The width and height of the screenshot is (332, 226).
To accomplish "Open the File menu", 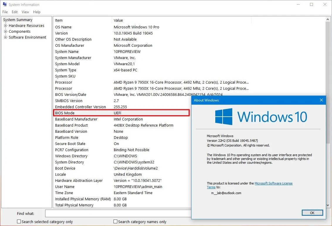I will (x=5, y=12).
